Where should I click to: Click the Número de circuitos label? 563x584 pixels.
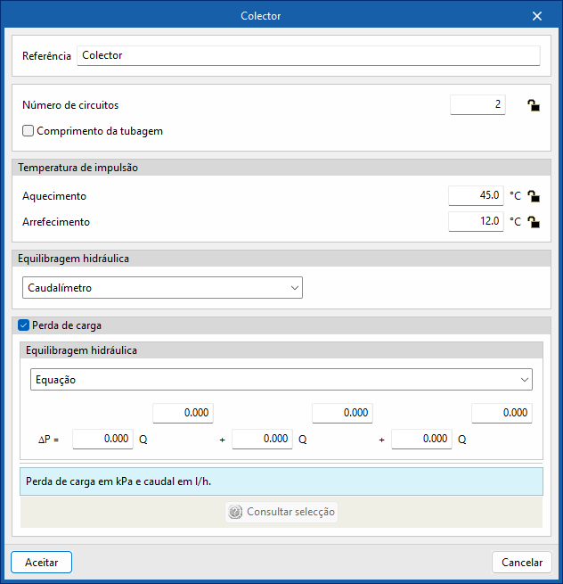click(x=70, y=105)
